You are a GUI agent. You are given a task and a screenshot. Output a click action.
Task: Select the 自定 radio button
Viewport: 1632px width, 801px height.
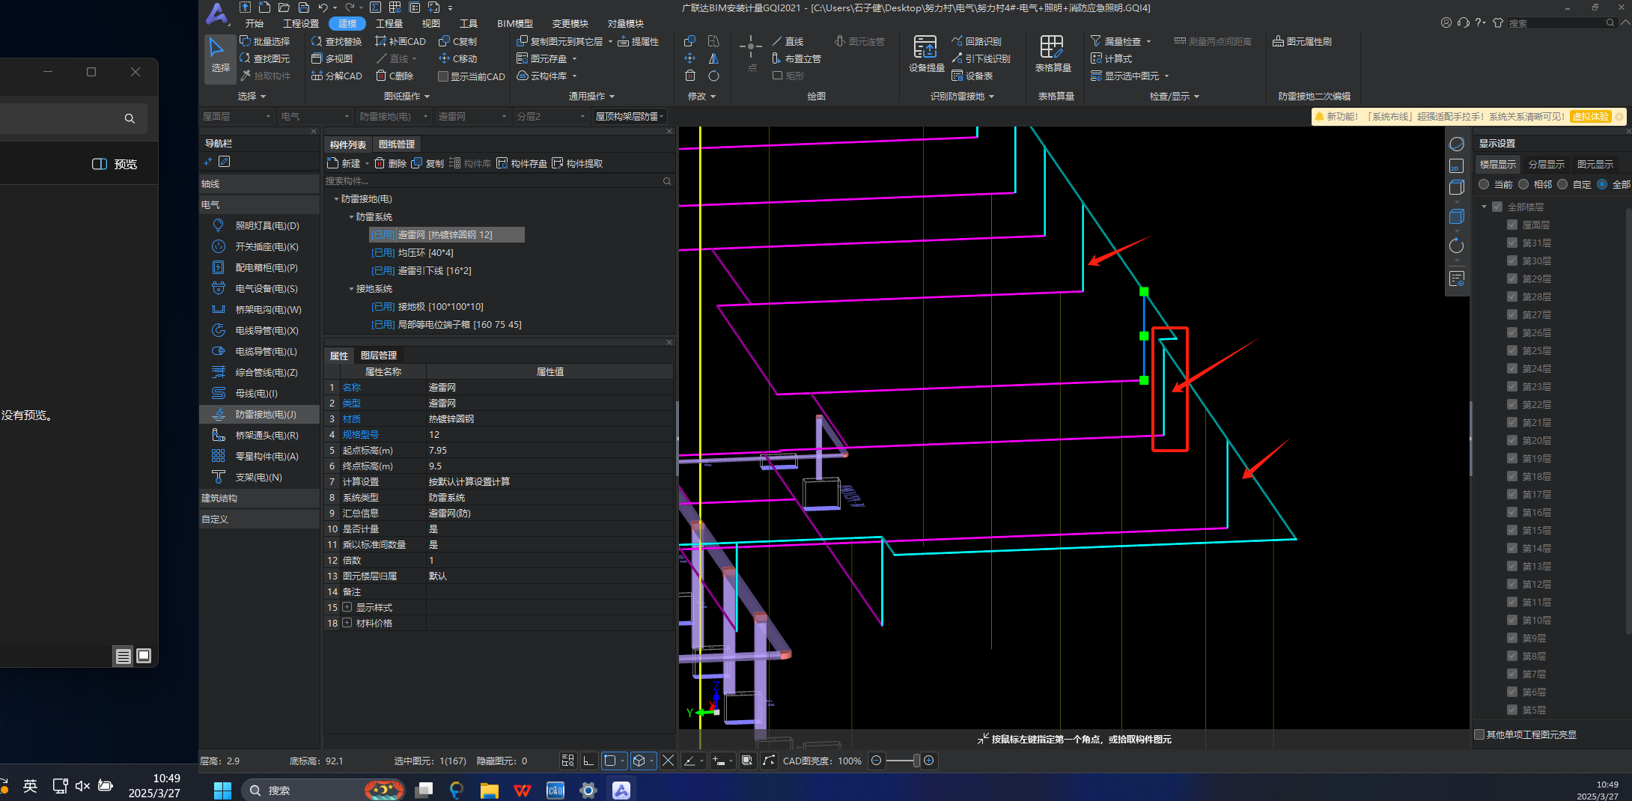[1562, 184]
